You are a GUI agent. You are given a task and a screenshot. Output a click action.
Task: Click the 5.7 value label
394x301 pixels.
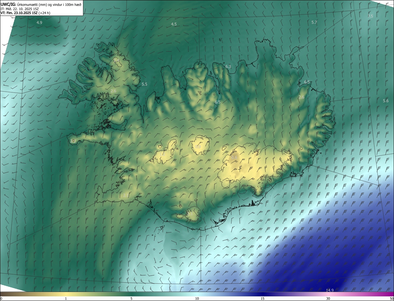coord(314,22)
